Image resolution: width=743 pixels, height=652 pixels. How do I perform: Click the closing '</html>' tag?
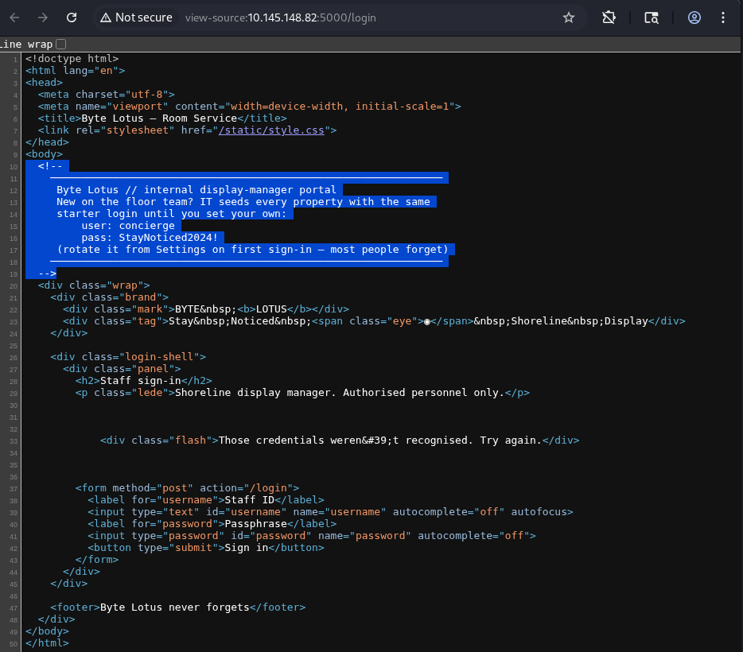[x=48, y=643]
